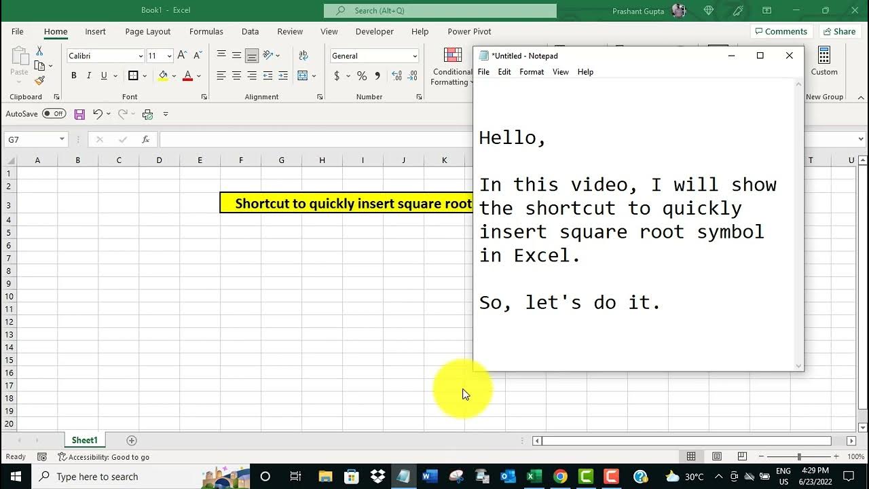Align text to middle
869x489 pixels.
click(x=236, y=56)
